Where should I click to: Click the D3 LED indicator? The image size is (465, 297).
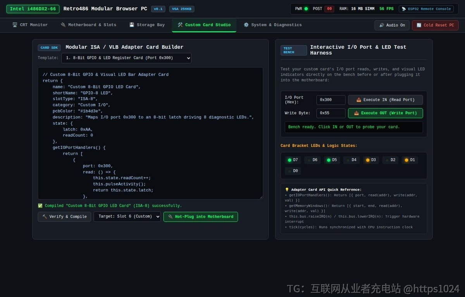coord(371,160)
